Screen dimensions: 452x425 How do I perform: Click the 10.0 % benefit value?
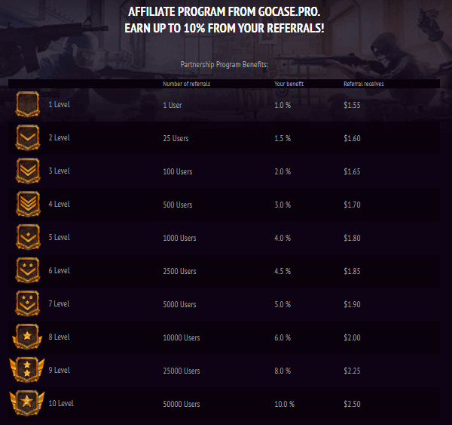(x=284, y=404)
